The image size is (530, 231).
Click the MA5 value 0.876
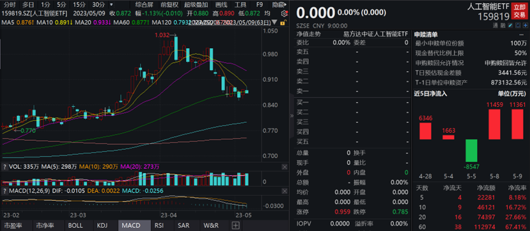(x=26, y=22)
